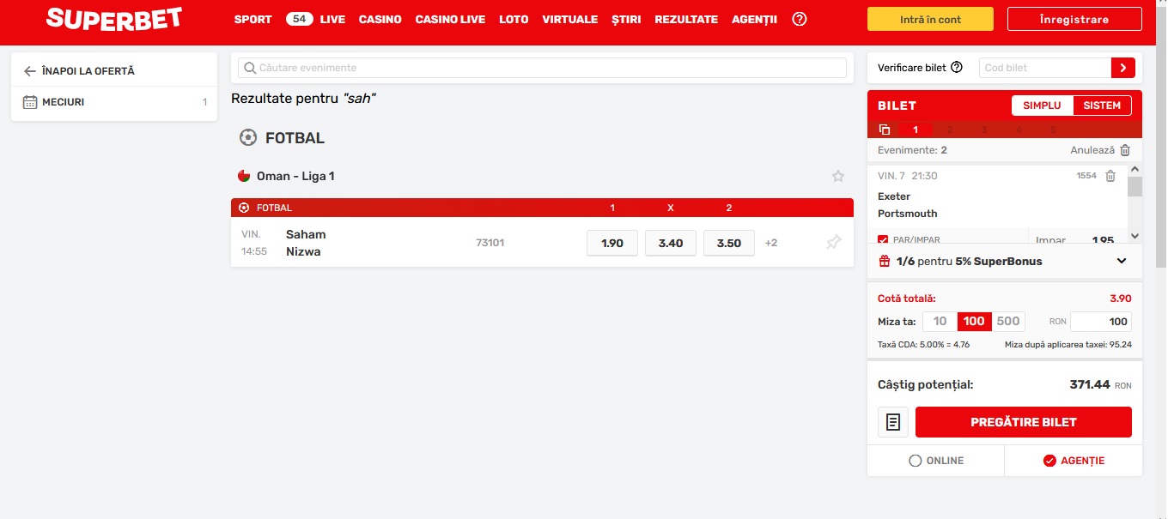
Task: Select bet slip tab 2
Action: [x=950, y=130]
